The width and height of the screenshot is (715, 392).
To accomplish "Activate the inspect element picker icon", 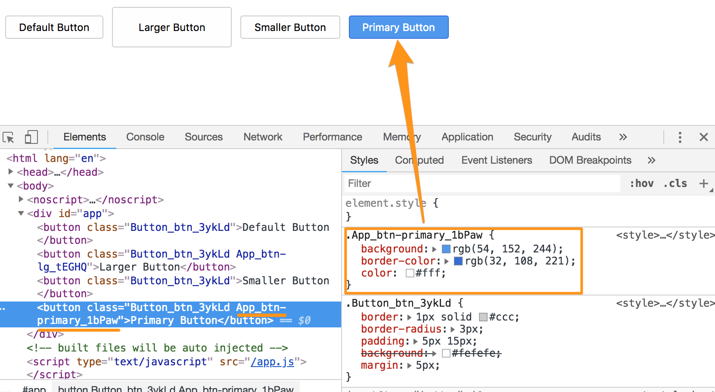I will (9, 137).
